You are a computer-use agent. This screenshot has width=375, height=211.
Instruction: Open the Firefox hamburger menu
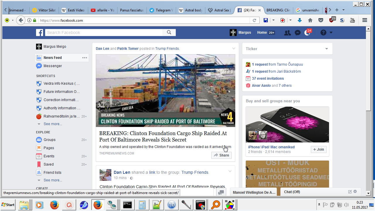pos(365,20)
